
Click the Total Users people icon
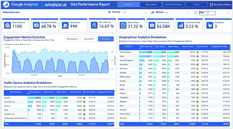click(x=65, y=25)
